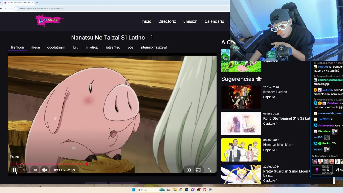Open the emoji picker in chat input
The height and width of the screenshot is (193, 343).
coord(328,170)
